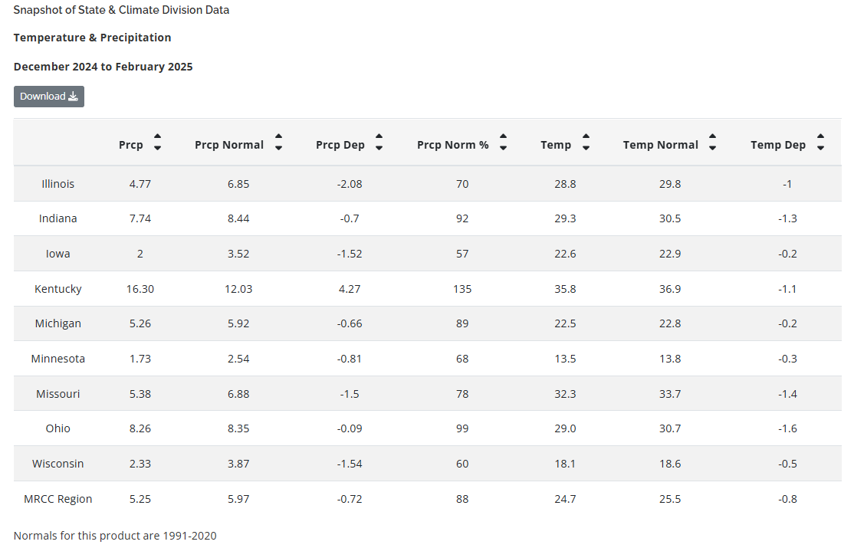This screenshot has width=854, height=548.
Task: Click the Download button
Action: (x=48, y=97)
